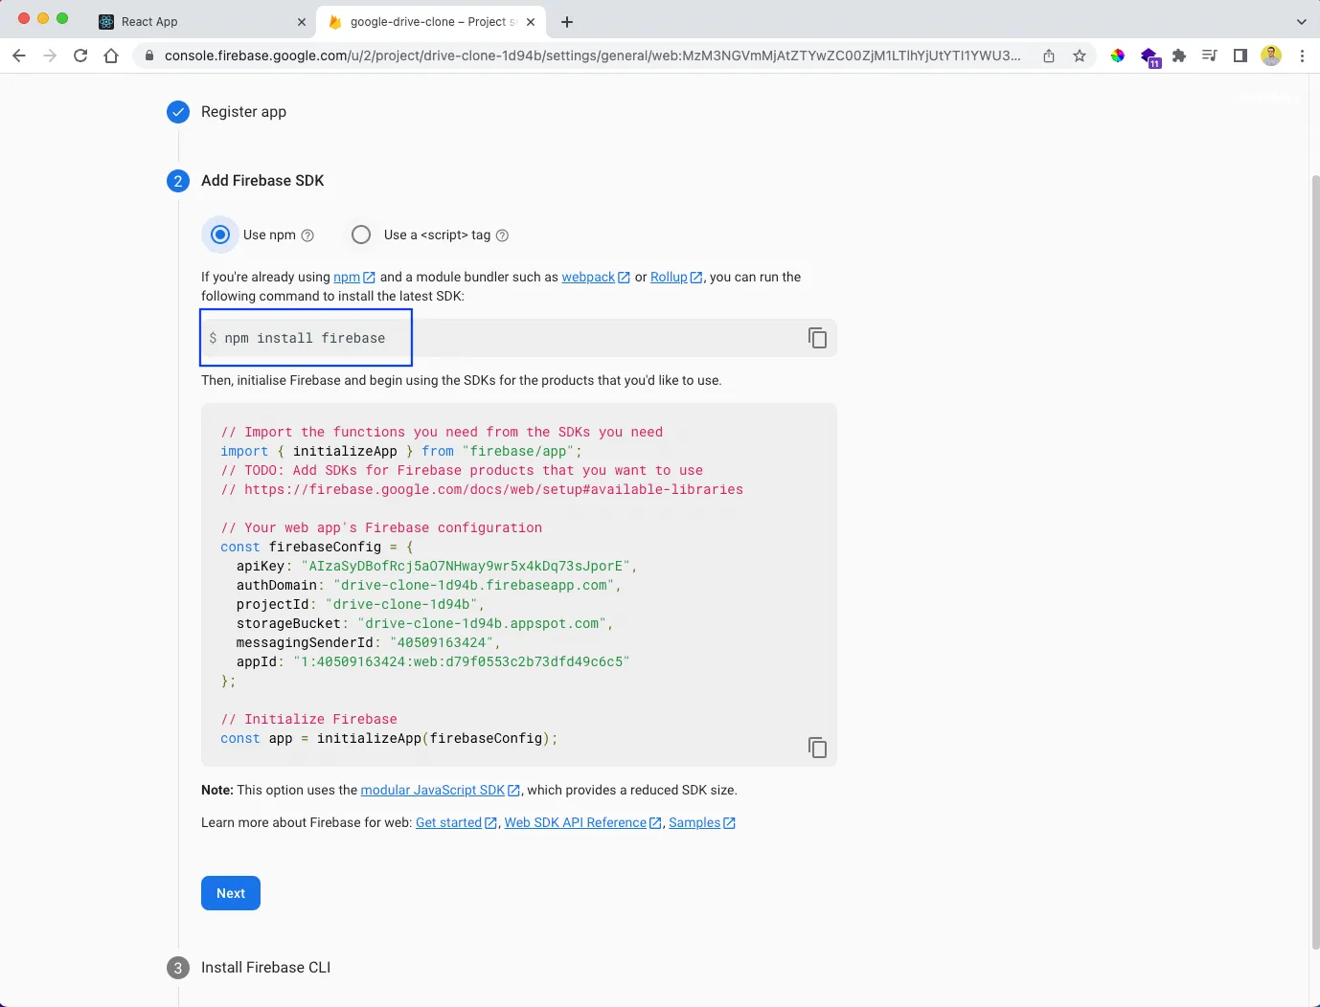Click the Register app step heading
Viewport: 1320px width, 1007px height.
point(243,112)
